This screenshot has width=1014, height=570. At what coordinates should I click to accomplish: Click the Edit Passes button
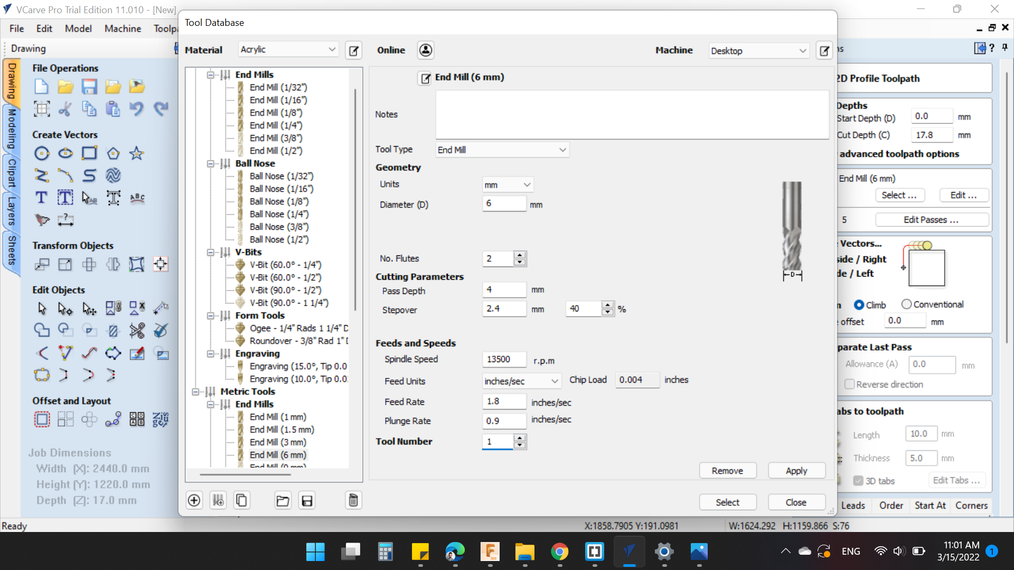coord(931,219)
